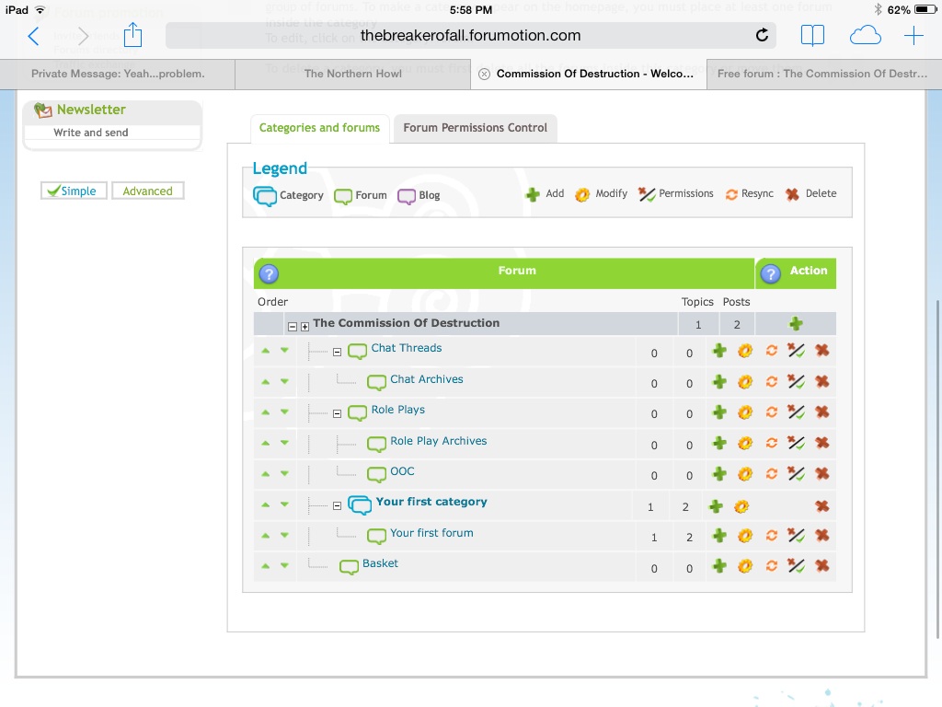Open the Your first forum link
Screen dimensions: 942x707
(431, 533)
